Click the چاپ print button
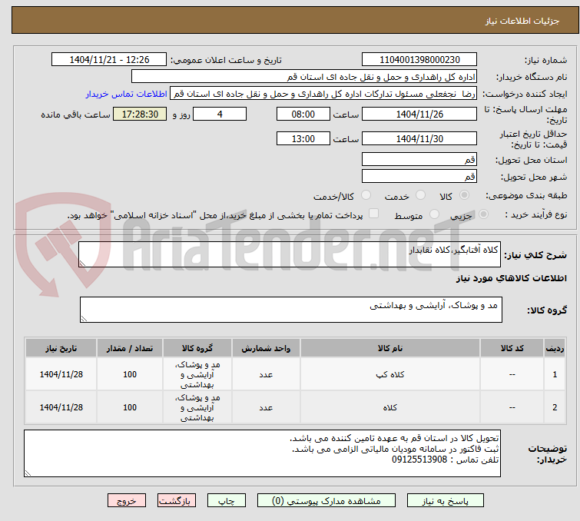 [227, 501]
